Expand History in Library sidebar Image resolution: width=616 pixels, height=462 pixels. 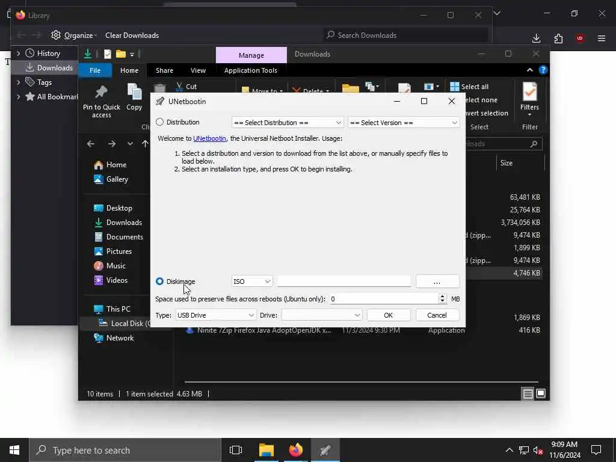18,54
